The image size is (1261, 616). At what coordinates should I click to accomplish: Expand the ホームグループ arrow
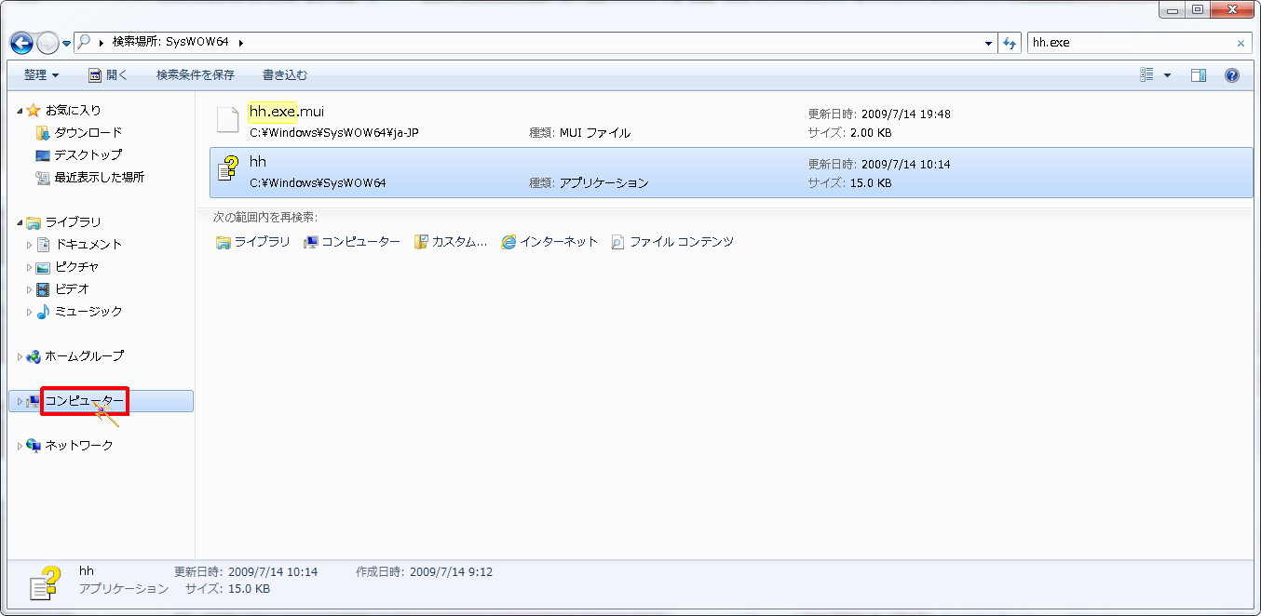tap(20, 356)
